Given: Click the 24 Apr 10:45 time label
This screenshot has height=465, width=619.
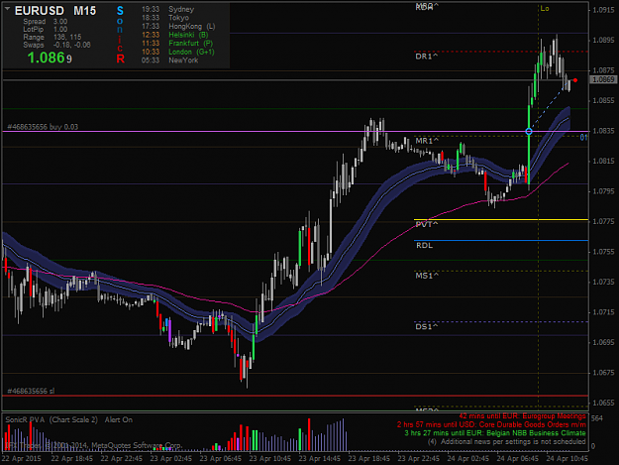Looking at the screenshot, I should pyautogui.click(x=567, y=458).
